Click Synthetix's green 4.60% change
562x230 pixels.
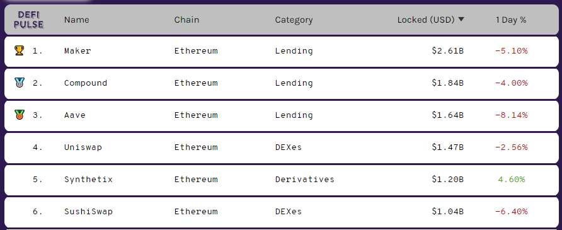pyautogui.click(x=512, y=179)
